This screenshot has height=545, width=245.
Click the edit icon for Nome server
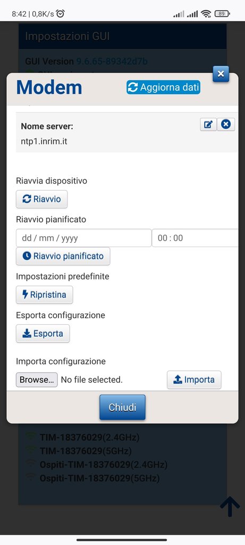[x=208, y=125]
